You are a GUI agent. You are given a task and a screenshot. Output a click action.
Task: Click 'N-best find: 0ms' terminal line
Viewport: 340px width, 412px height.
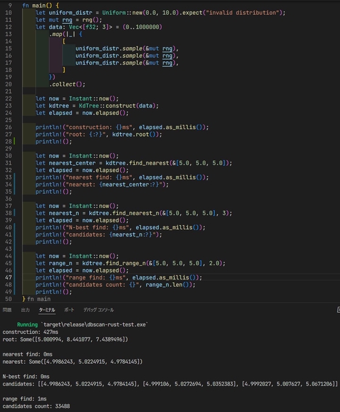click(x=26, y=377)
